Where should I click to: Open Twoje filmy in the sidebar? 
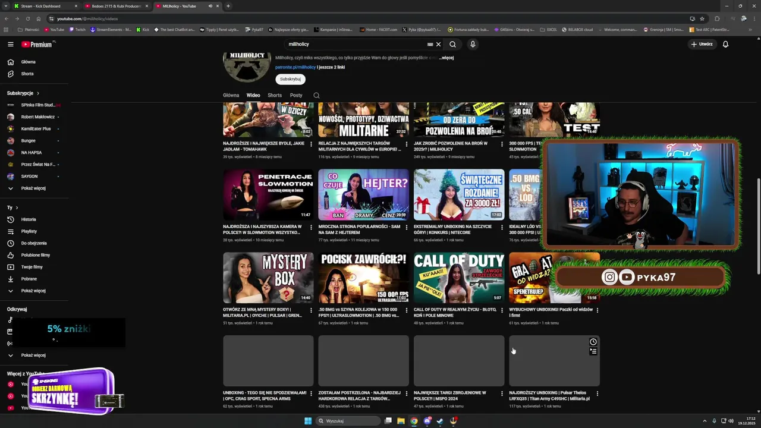[x=32, y=267]
